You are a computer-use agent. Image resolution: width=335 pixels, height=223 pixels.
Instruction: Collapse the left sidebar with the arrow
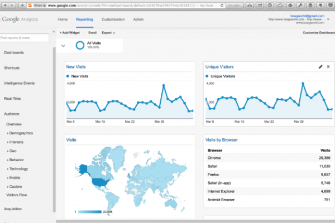(x=54, y=32)
